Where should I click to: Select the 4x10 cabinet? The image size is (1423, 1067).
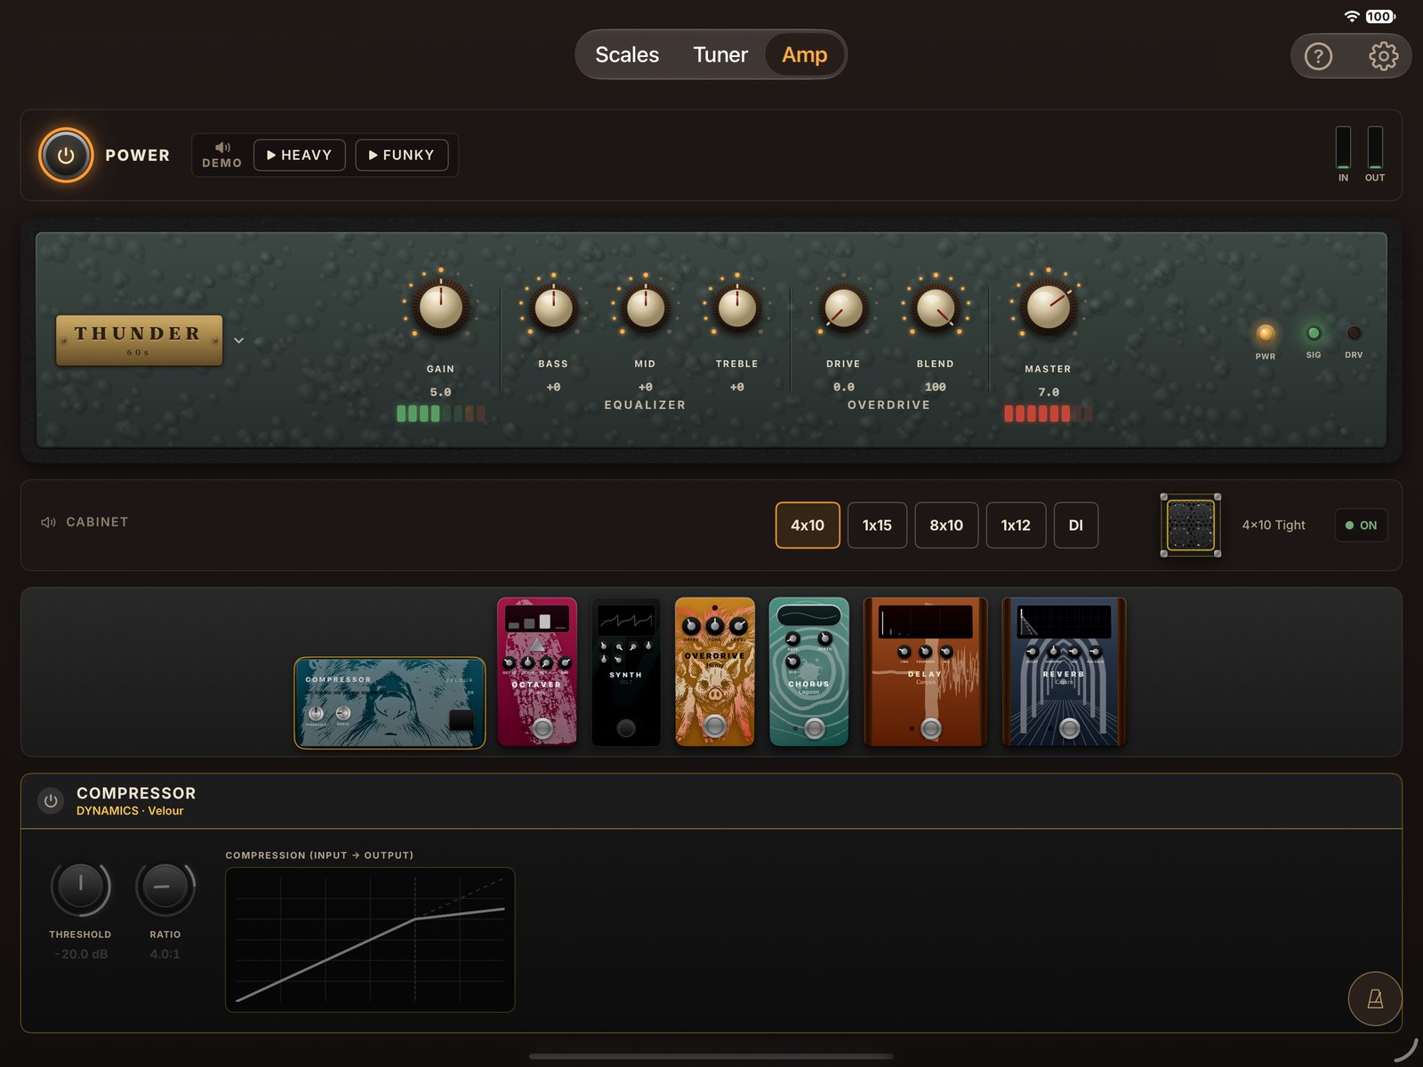pos(808,525)
